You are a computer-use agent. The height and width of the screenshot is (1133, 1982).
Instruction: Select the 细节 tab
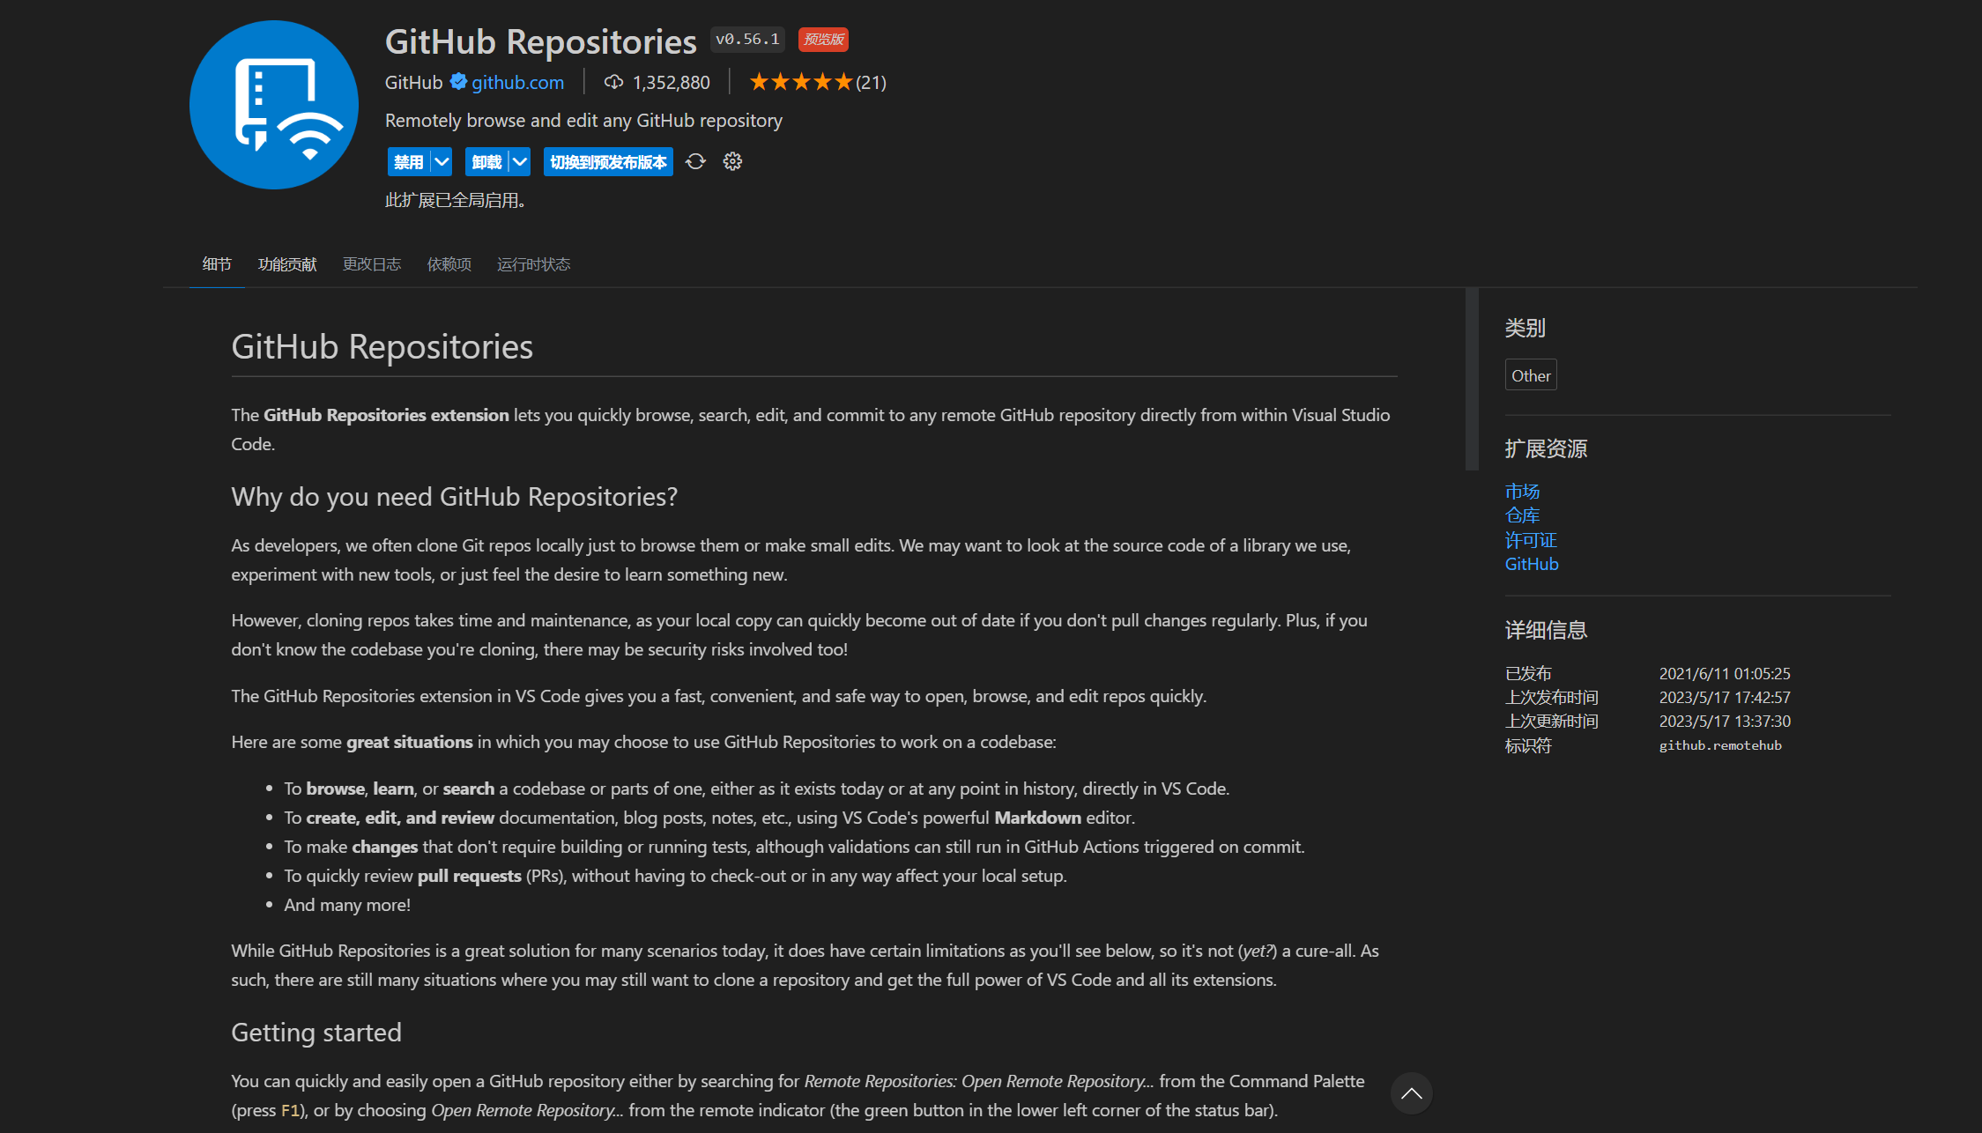pyautogui.click(x=217, y=264)
